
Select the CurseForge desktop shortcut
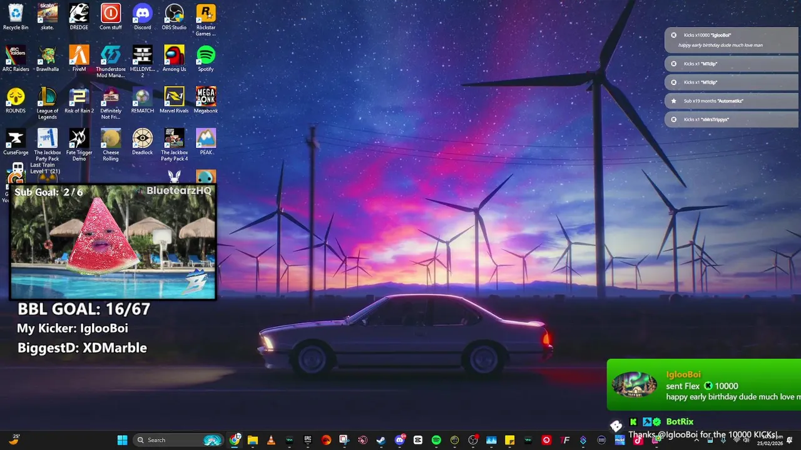point(16,142)
